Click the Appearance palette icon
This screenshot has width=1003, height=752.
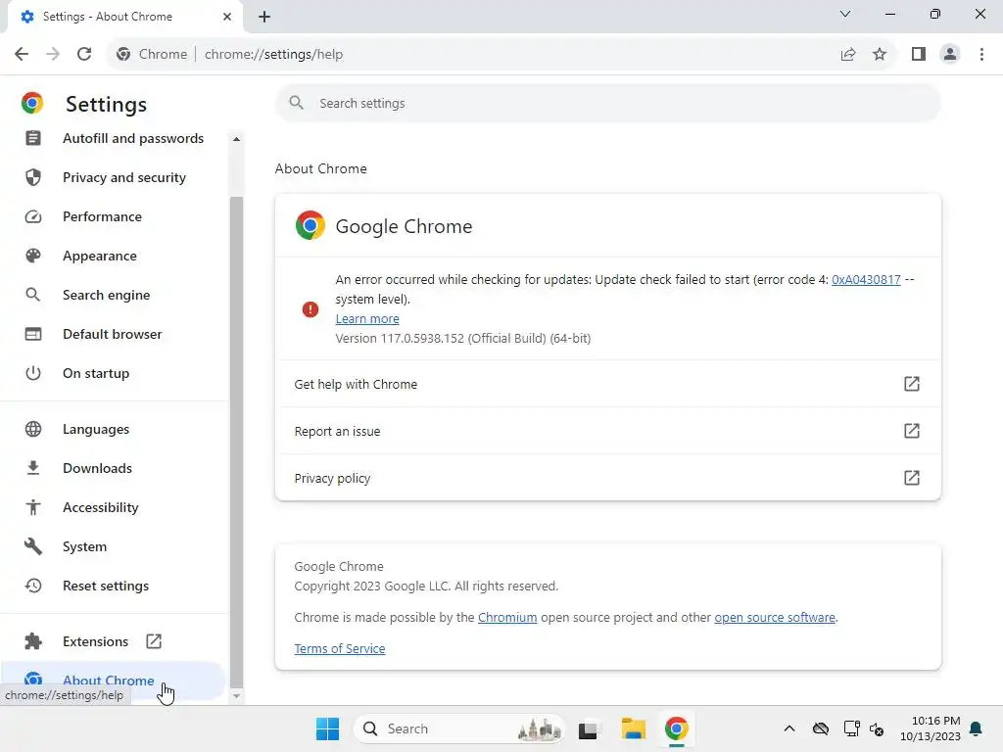tap(33, 256)
